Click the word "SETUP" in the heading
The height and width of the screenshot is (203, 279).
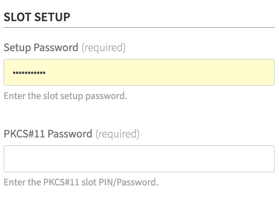pyautogui.click(x=52, y=17)
